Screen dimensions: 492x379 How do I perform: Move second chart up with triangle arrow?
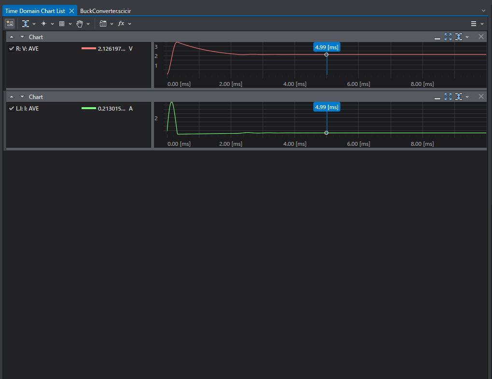(12, 97)
